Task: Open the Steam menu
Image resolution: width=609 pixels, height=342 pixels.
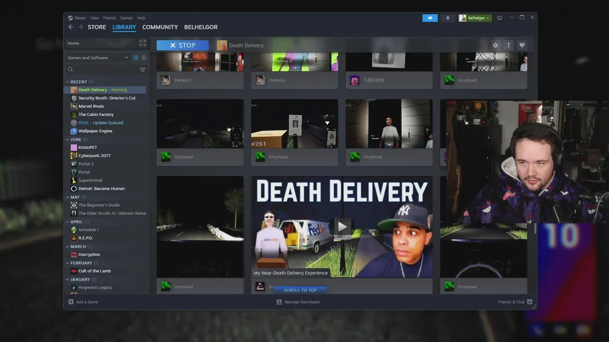Action: [80, 18]
